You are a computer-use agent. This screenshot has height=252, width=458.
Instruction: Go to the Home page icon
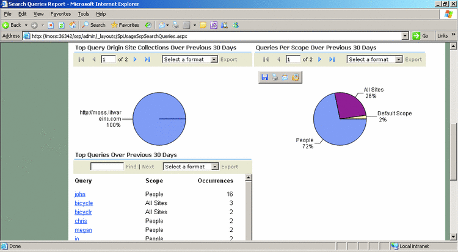point(73,25)
